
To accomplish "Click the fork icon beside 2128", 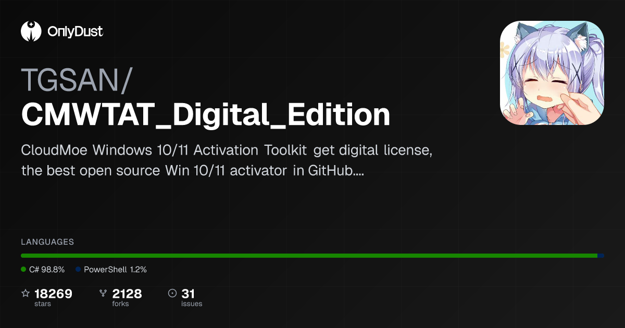I will point(103,294).
